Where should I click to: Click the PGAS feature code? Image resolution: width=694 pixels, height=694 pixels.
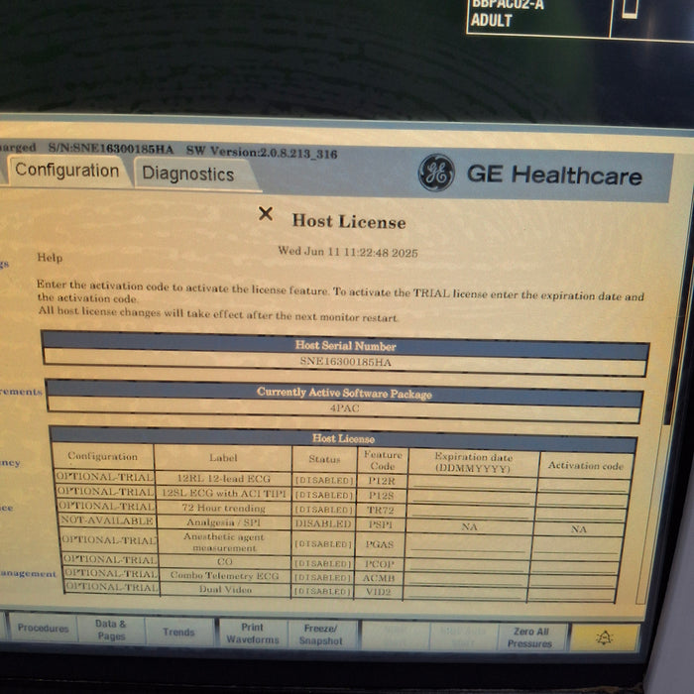(x=380, y=544)
